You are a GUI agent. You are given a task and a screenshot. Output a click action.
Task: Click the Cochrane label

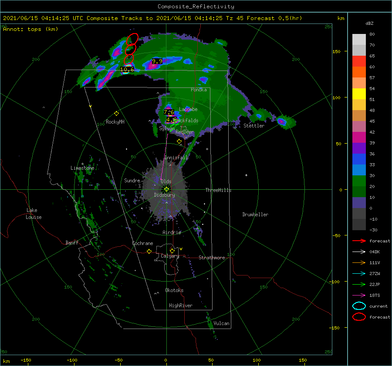142,243
